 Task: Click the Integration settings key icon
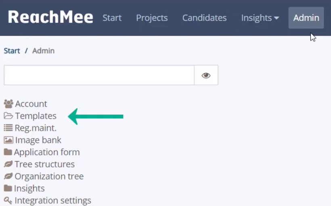tap(8, 200)
